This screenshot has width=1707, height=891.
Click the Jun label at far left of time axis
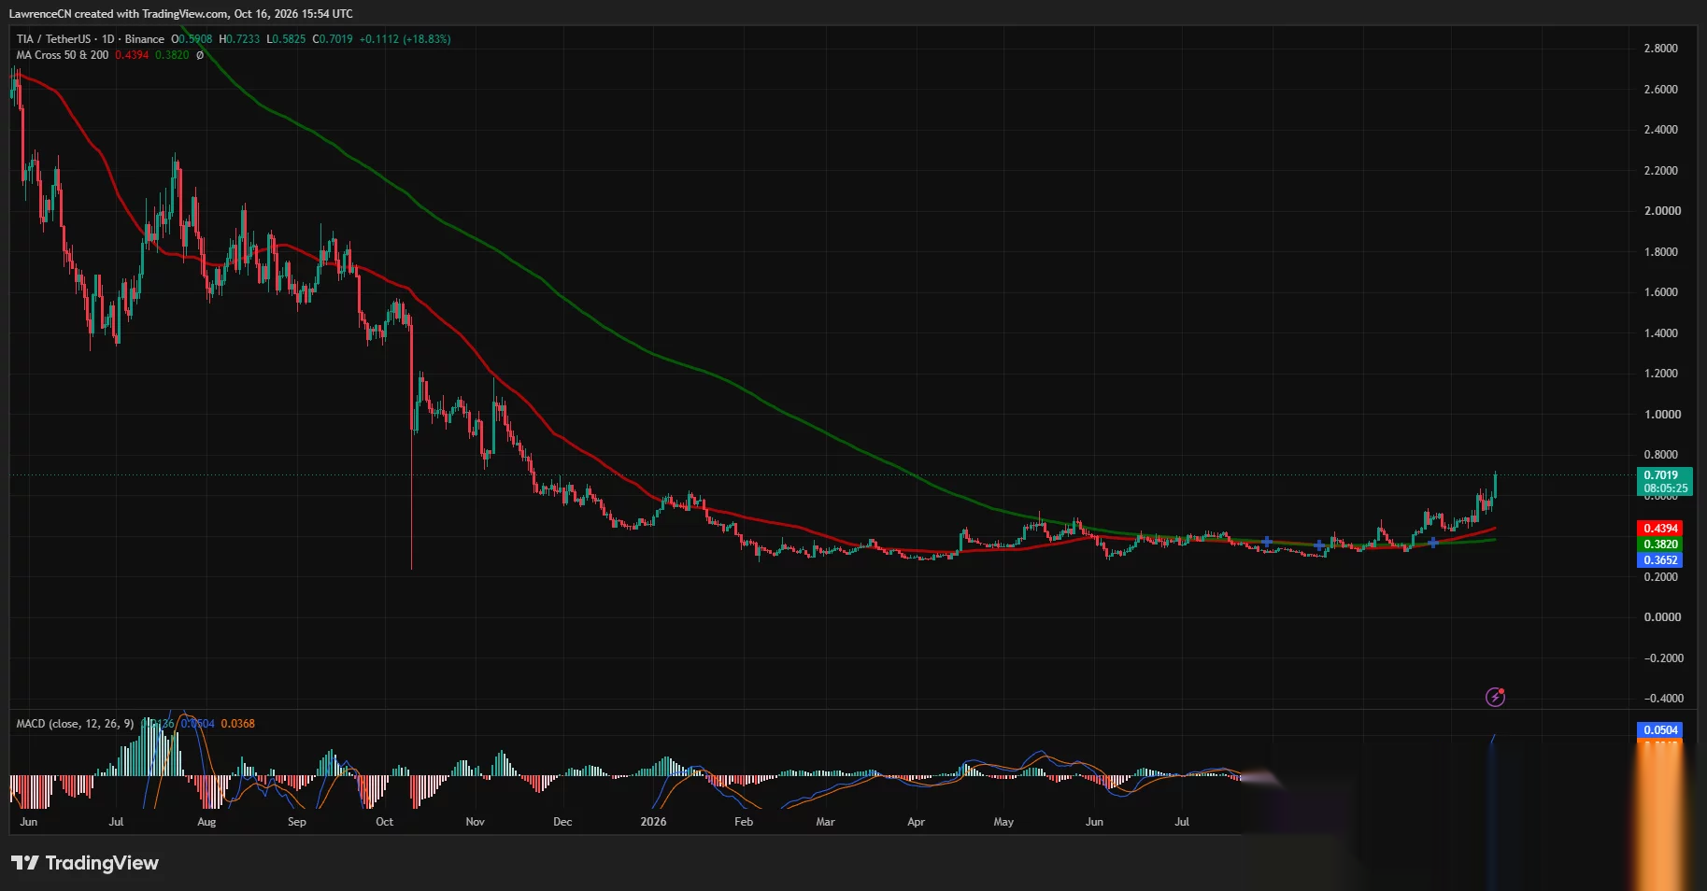[29, 822]
